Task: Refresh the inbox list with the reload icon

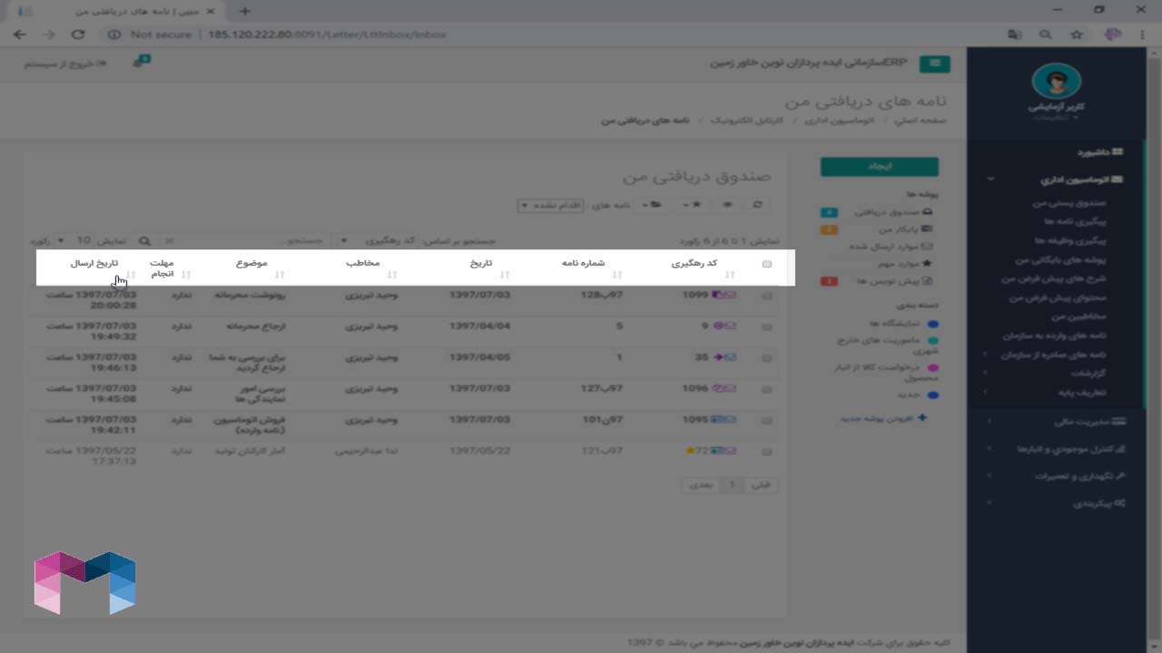Action: (x=757, y=206)
